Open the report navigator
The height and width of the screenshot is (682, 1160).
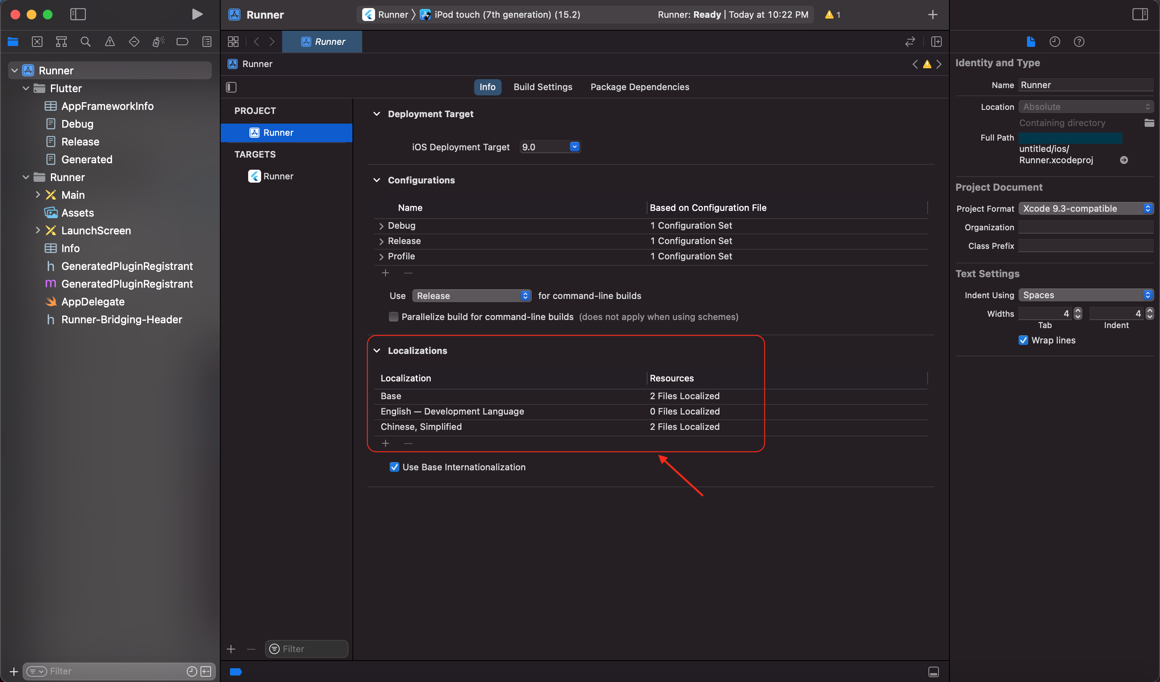(207, 42)
